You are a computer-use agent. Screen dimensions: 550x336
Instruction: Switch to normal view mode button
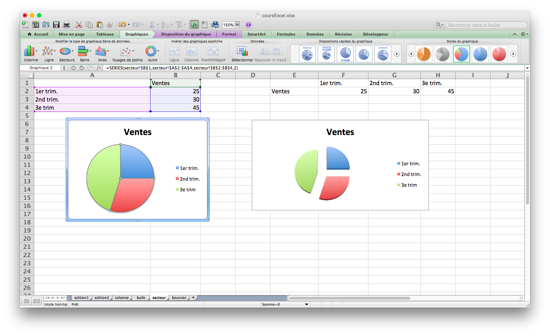tap(27, 301)
